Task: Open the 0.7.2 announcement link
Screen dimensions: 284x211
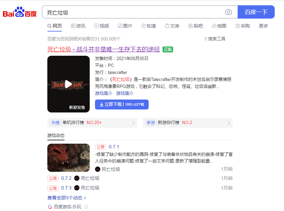Action: tap(66, 178)
